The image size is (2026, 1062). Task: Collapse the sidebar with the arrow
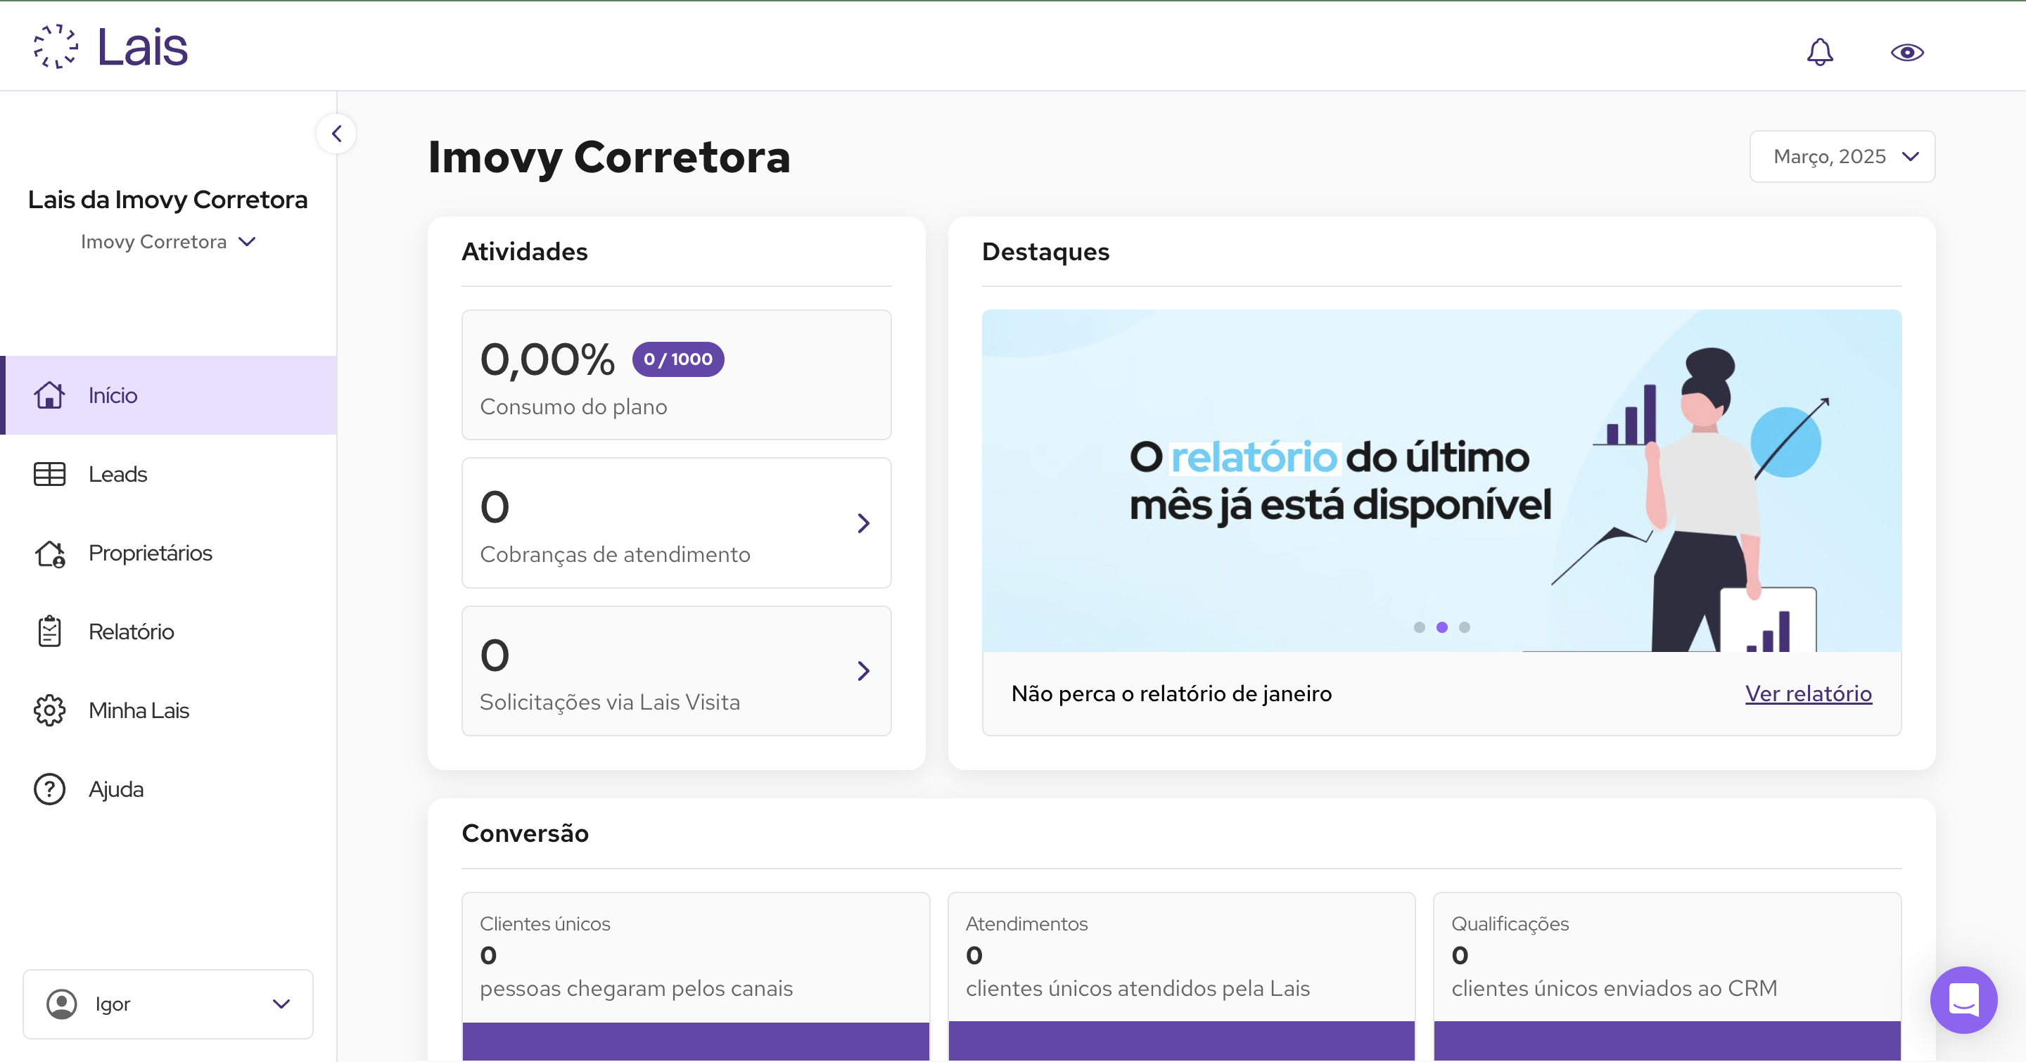pos(336,133)
